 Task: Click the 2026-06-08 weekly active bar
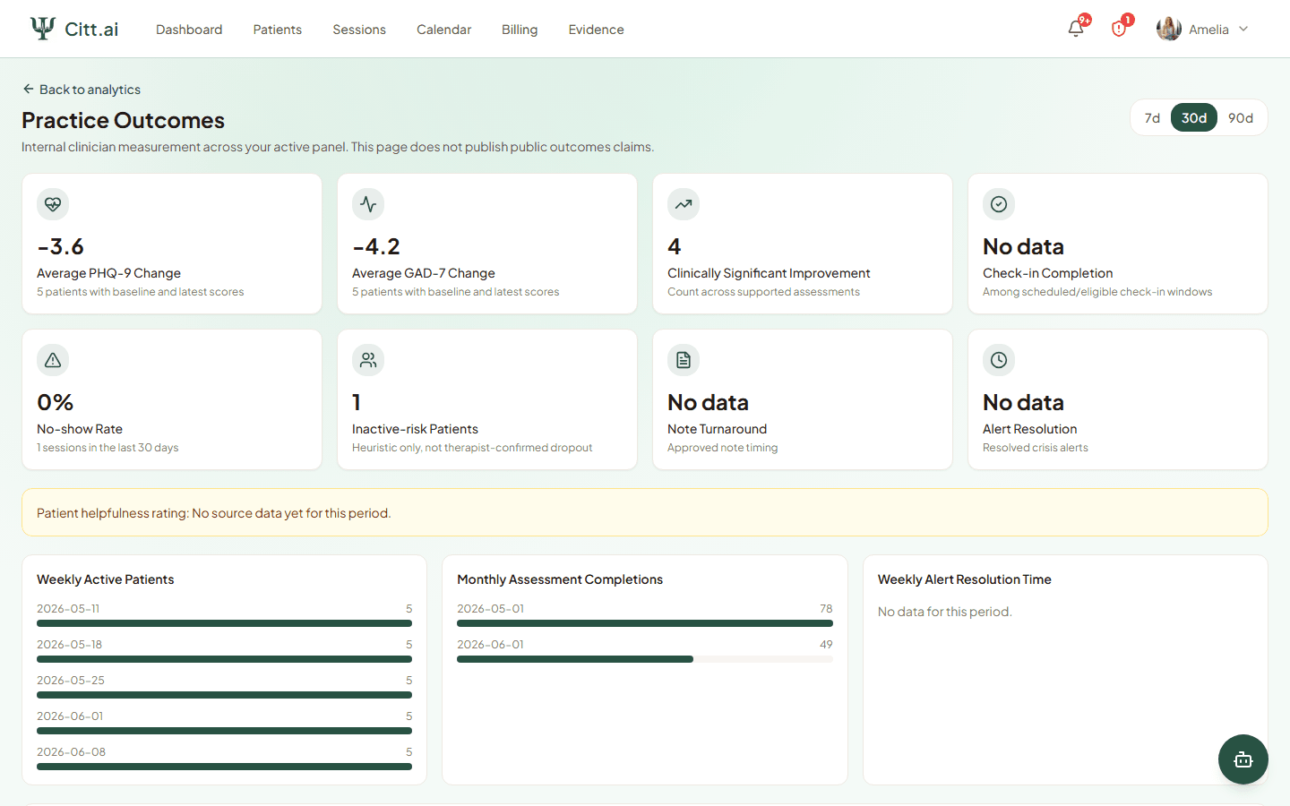224,767
